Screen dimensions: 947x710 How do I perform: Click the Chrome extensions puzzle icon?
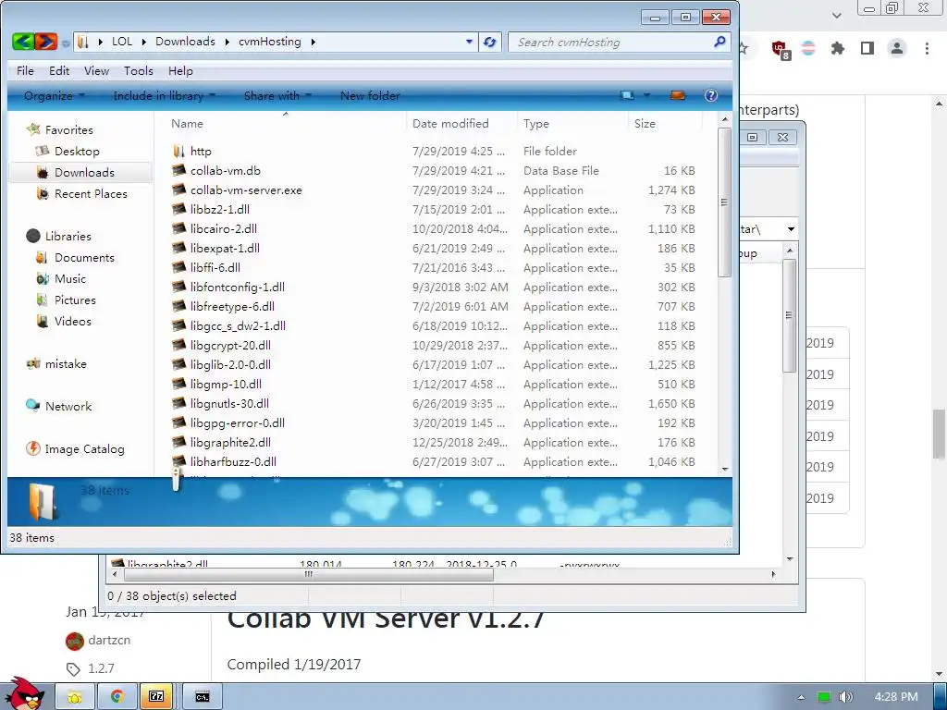[837, 48]
